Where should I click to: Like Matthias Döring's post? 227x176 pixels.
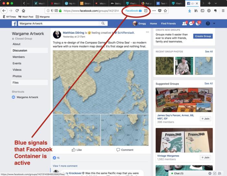click(77, 150)
